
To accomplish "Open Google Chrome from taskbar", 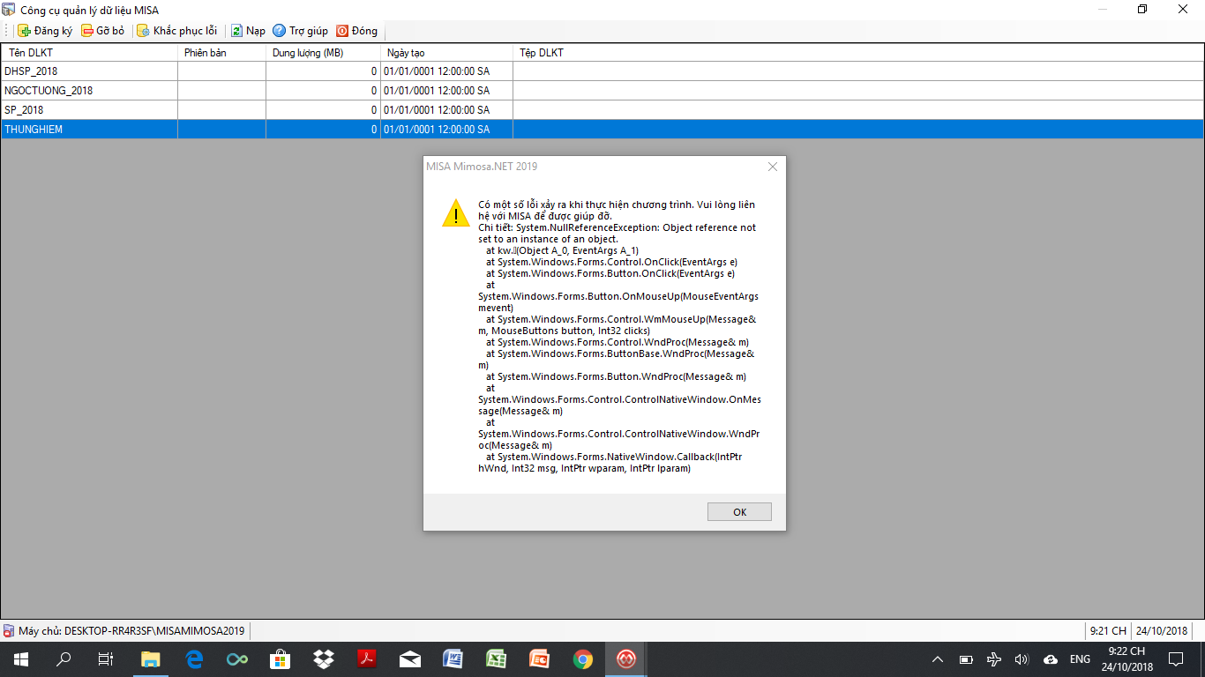I will tap(583, 659).
